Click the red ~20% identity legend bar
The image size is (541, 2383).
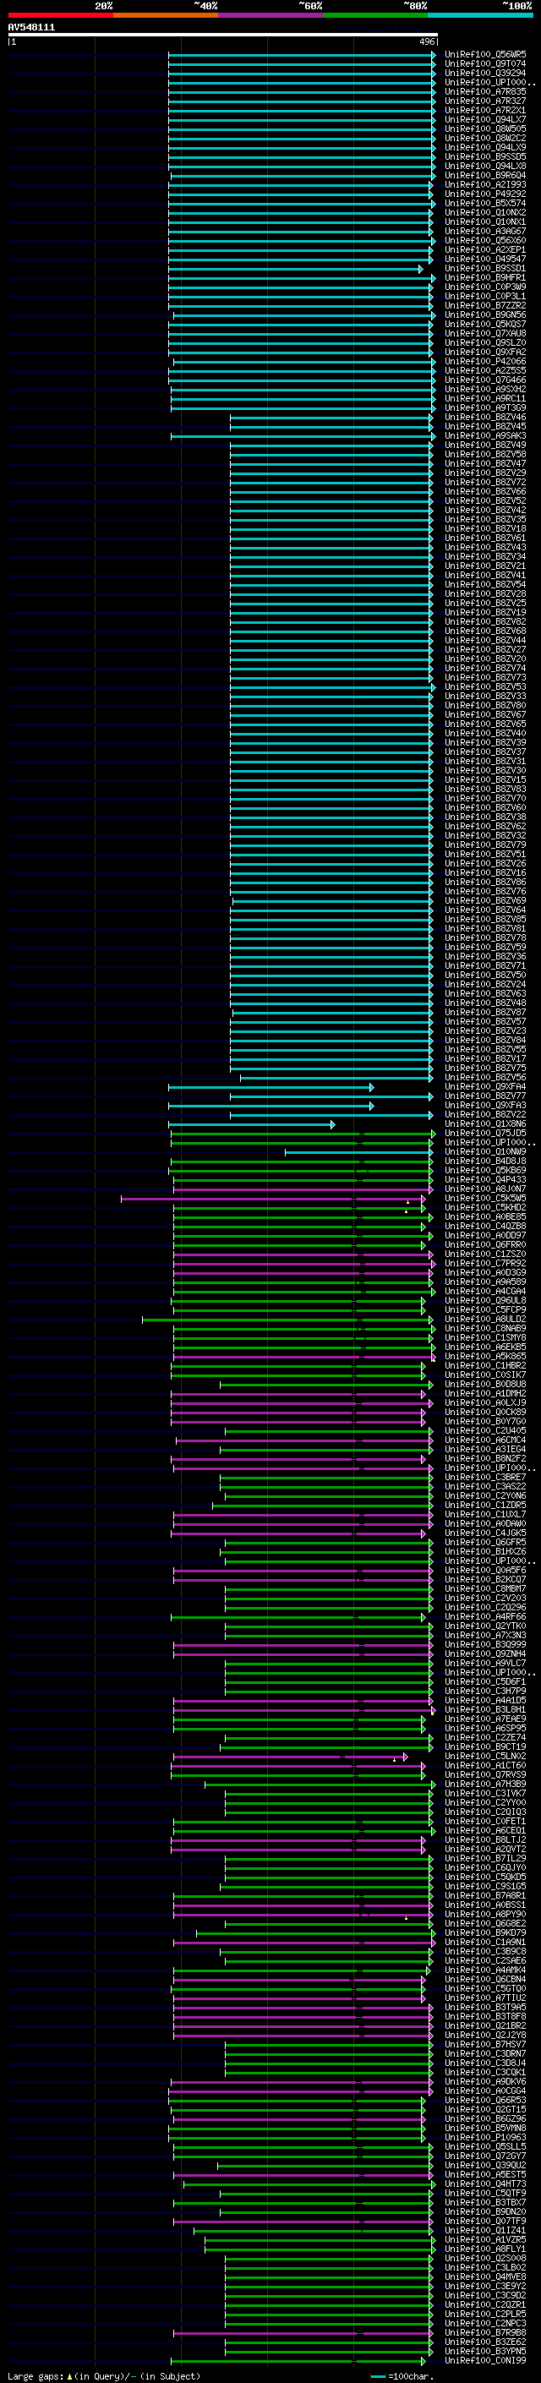60,15
